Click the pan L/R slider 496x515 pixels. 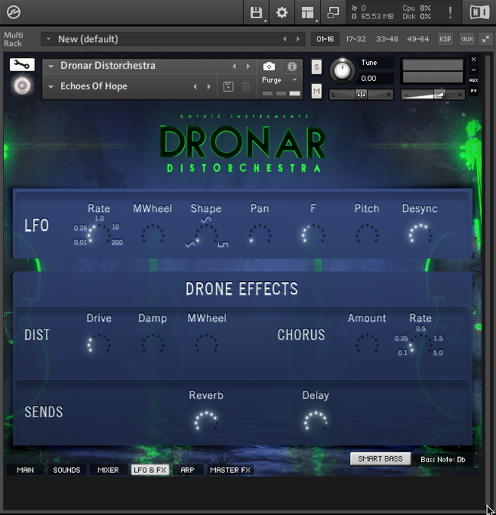(361, 95)
